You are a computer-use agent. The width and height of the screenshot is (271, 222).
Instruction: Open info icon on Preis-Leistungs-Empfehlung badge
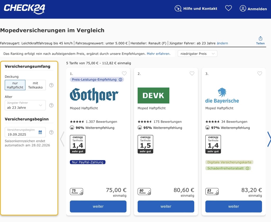pos(120,79)
